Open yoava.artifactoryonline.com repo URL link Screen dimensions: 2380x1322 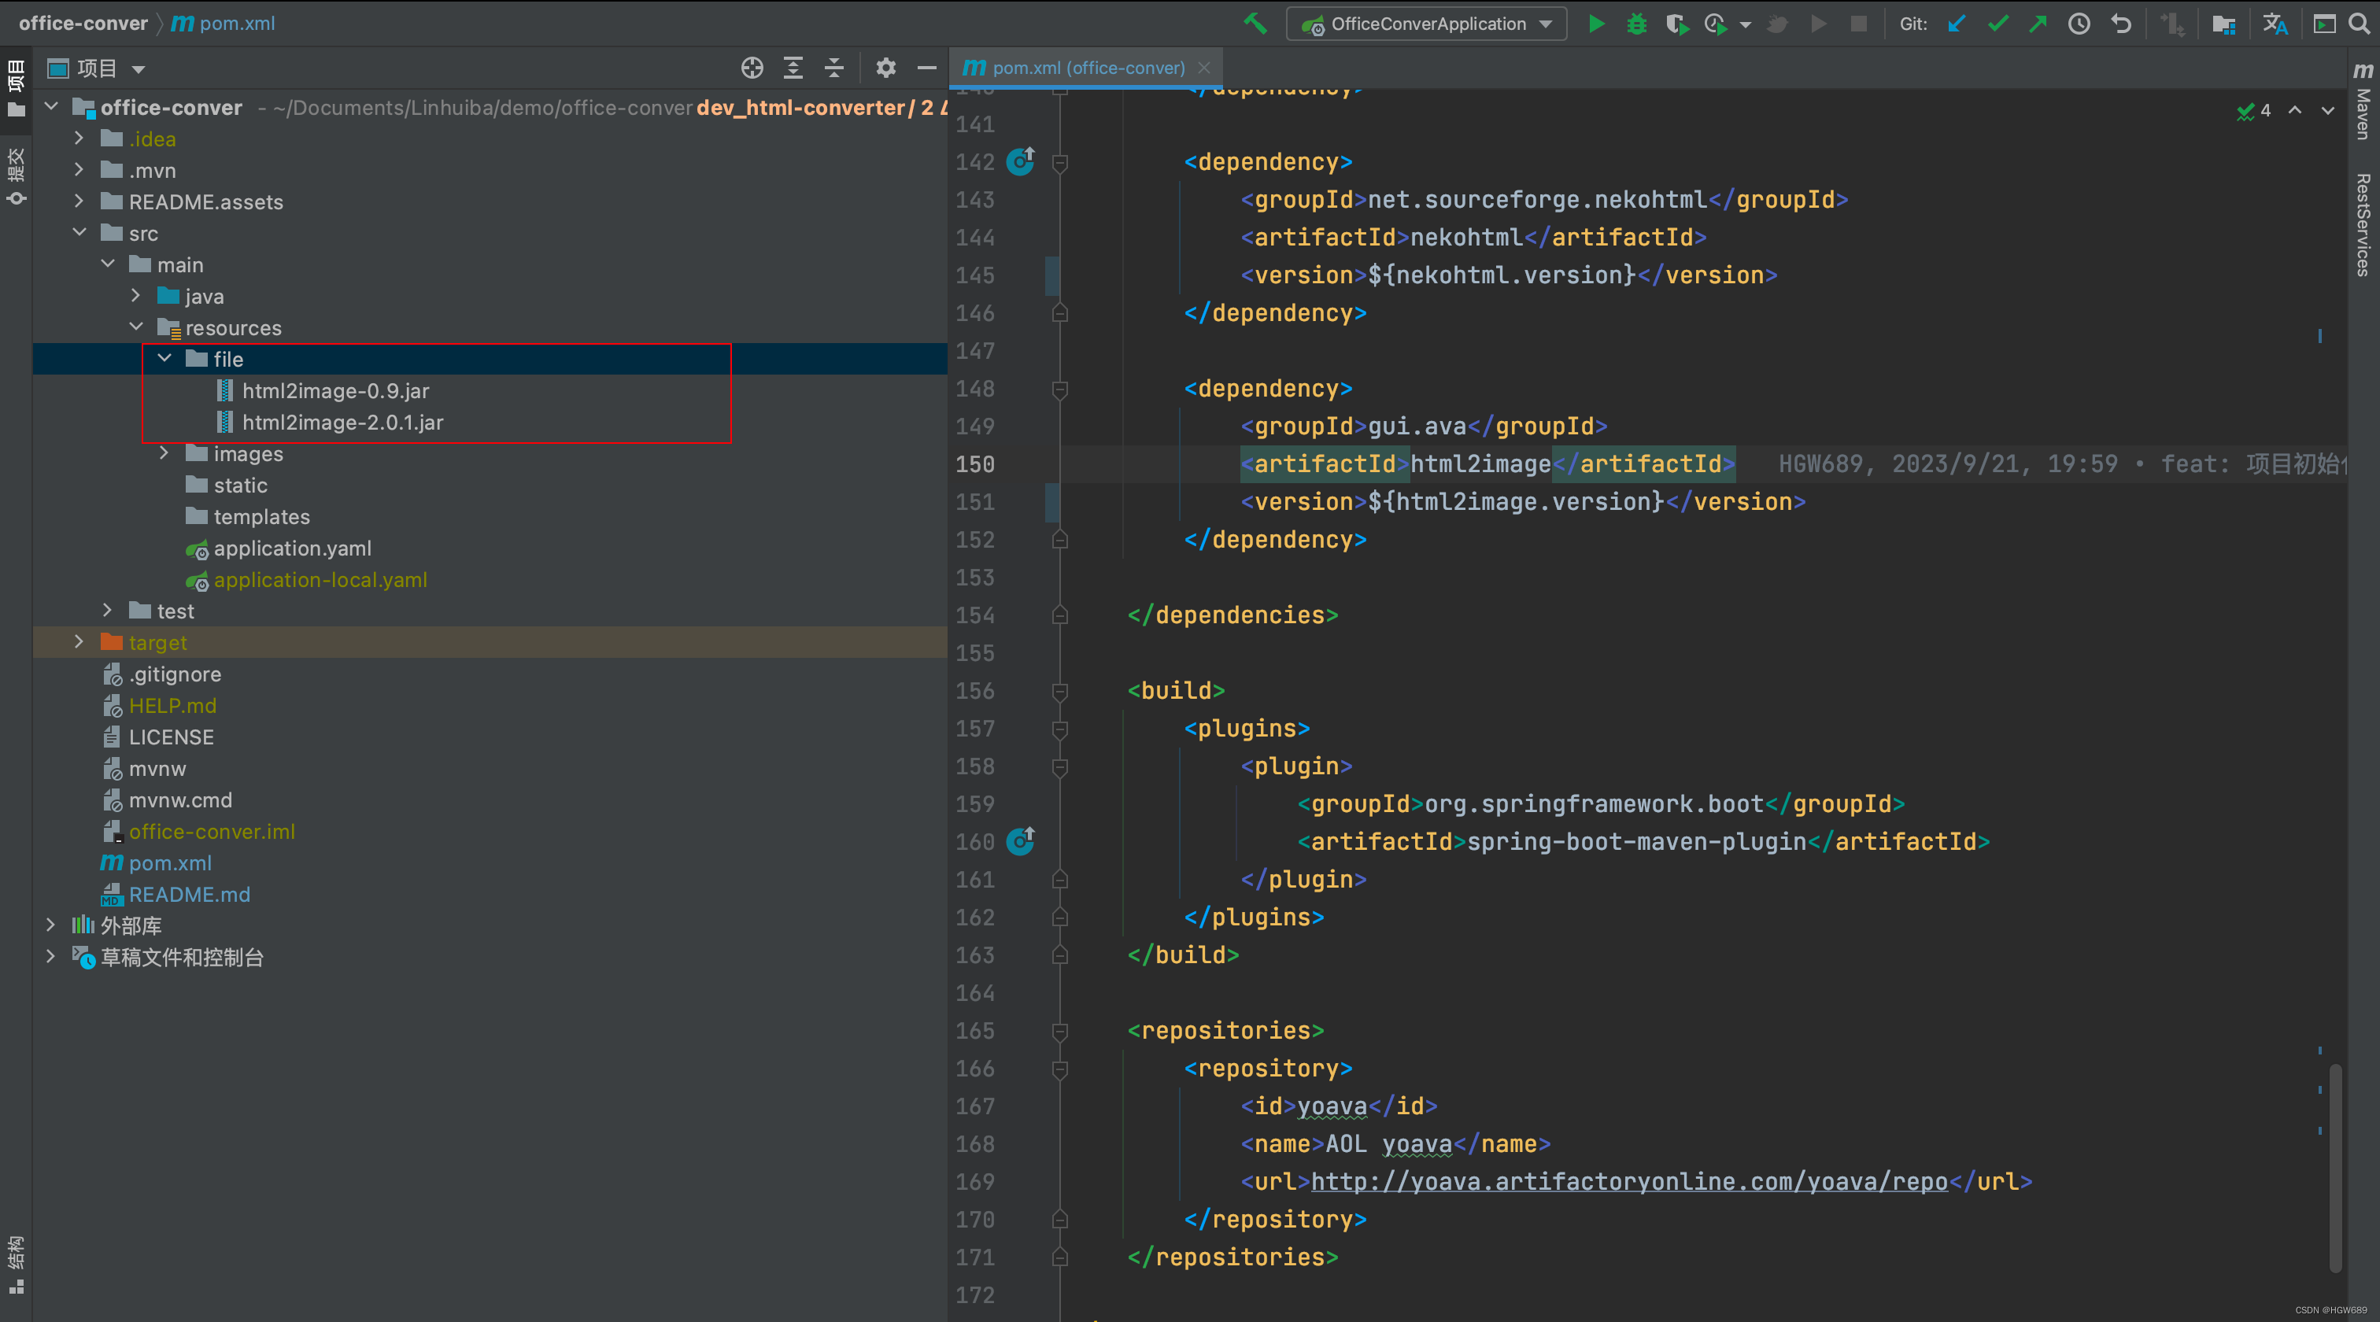point(1629,1182)
